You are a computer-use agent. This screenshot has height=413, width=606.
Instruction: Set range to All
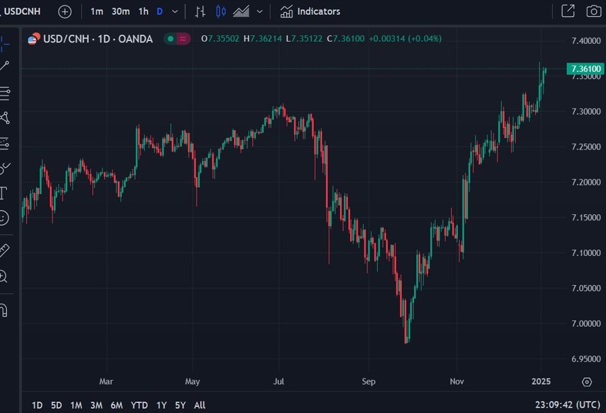[x=199, y=406]
